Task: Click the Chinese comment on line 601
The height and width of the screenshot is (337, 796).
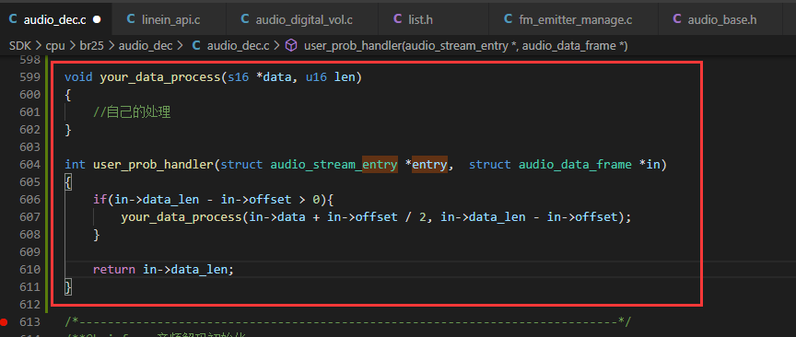Action: (x=132, y=112)
